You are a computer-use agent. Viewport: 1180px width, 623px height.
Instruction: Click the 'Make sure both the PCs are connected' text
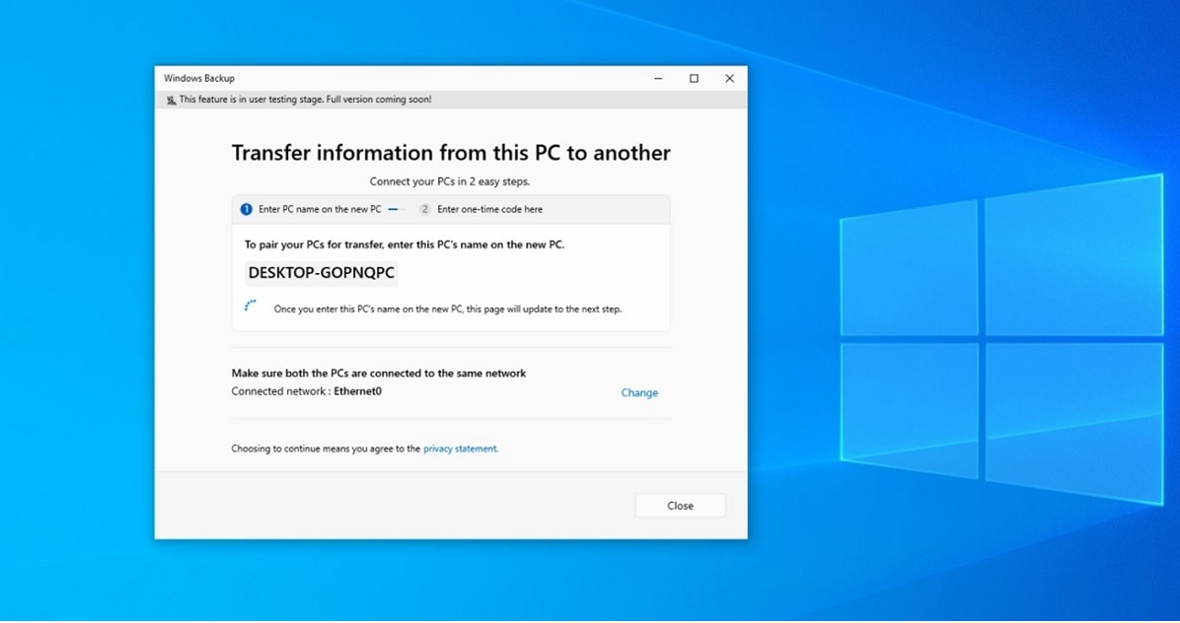(379, 373)
